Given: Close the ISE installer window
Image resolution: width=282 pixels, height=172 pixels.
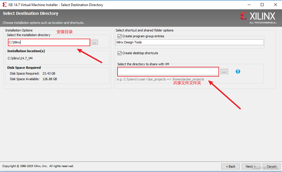Looking at the screenshot, I should [x=275, y=5].
